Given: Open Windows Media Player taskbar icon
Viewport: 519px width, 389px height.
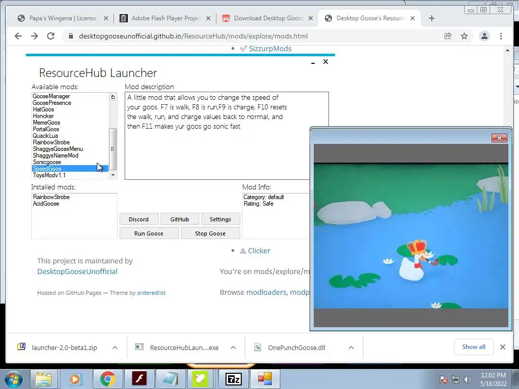Looking at the screenshot, I should pyautogui.click(x=75, y=379).
